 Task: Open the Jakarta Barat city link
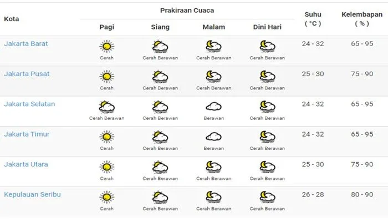click(25, 44)
